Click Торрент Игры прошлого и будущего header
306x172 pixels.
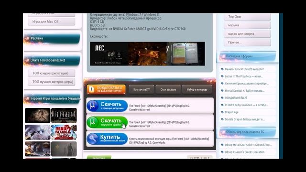coord(52,99)
